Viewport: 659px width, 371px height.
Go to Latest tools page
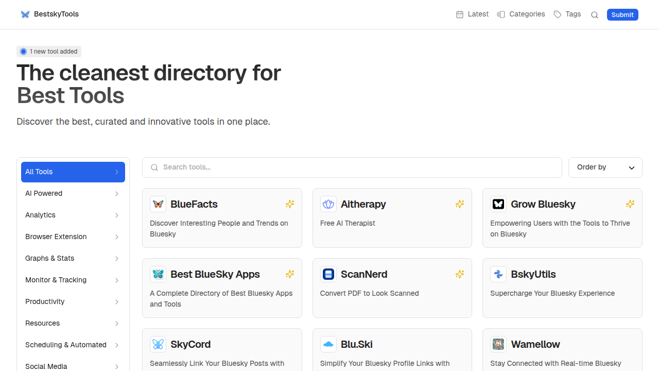point(472,14)
